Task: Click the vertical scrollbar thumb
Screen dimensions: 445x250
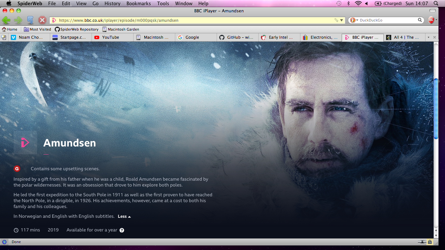Action: [436, 108]
